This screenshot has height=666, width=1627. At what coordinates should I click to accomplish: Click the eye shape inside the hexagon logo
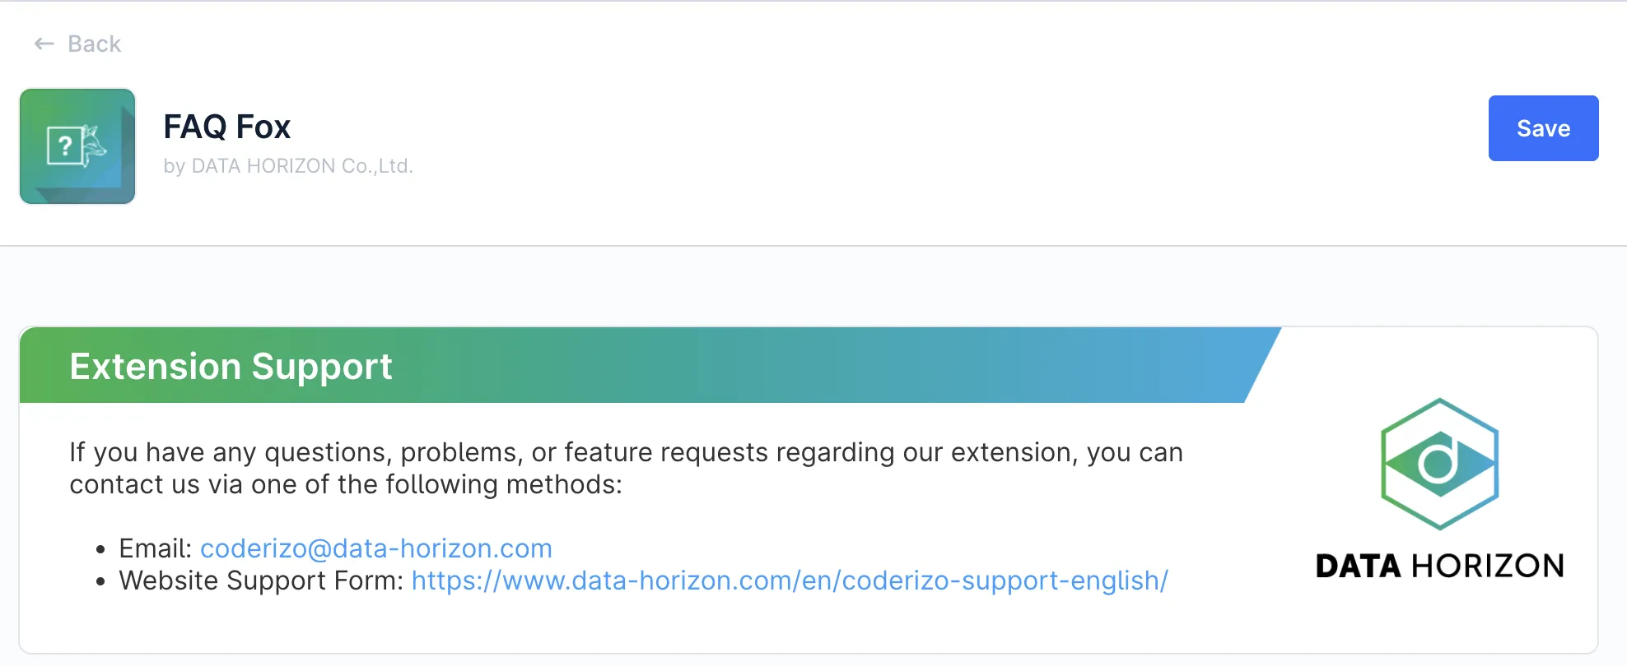(x=1439, y=464)
